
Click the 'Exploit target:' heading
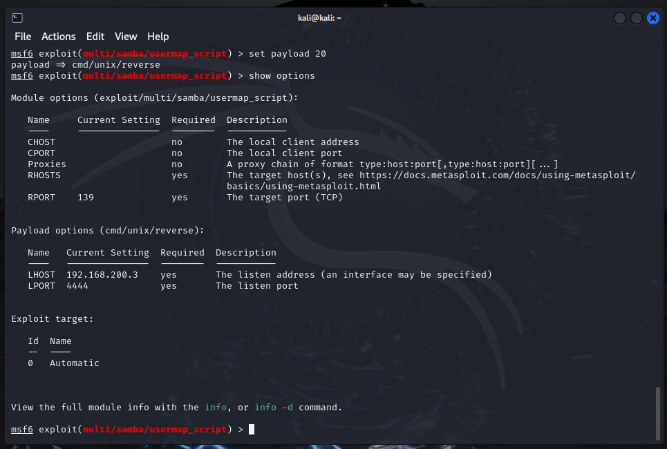click(x=53, y=319)
